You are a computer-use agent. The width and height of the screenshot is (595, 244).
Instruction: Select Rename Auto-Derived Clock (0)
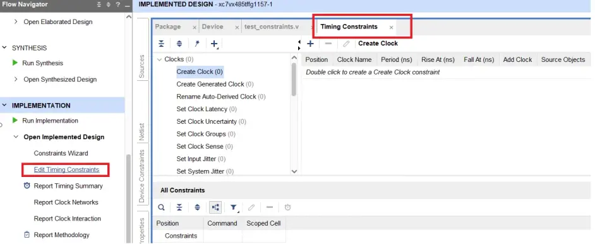coord(221,96)
